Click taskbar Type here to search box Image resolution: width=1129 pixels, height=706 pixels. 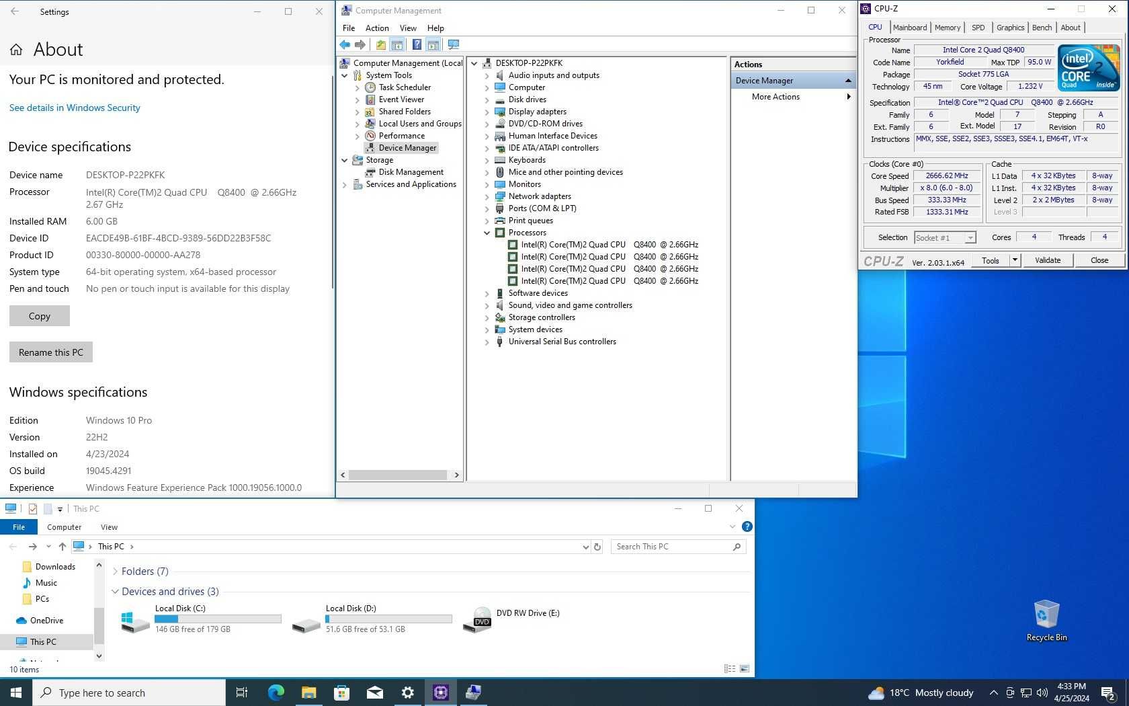(x=129, y=693)
